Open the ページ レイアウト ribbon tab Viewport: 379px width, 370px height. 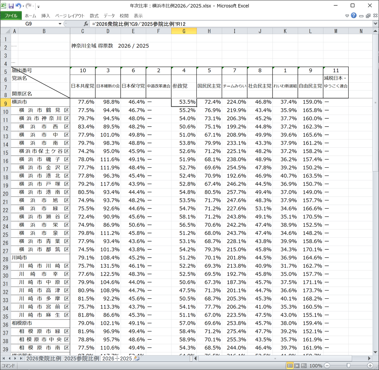[x=70, y=15]
